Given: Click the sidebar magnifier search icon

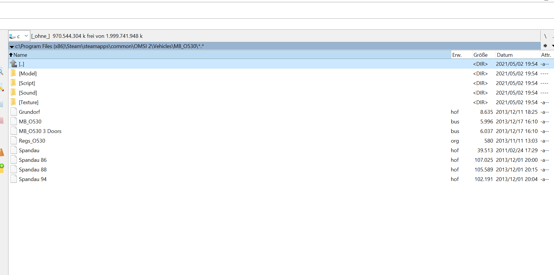Looking at the screenshot, I should [1, 71].
